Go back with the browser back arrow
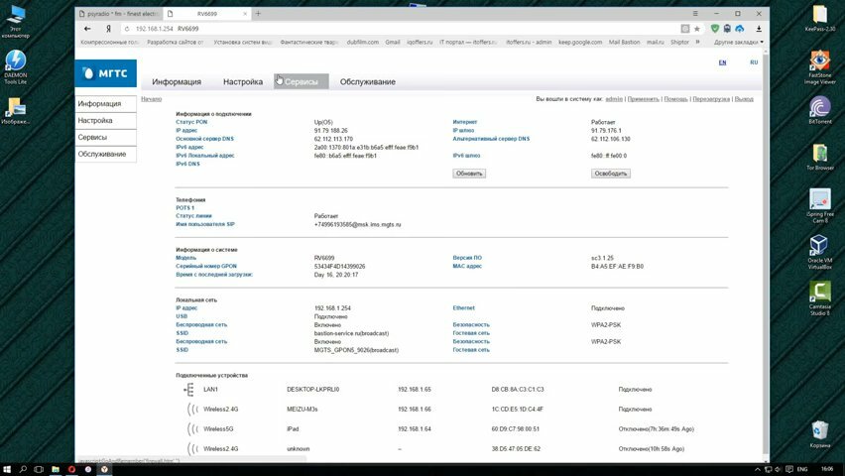 (x=87, y=29)
